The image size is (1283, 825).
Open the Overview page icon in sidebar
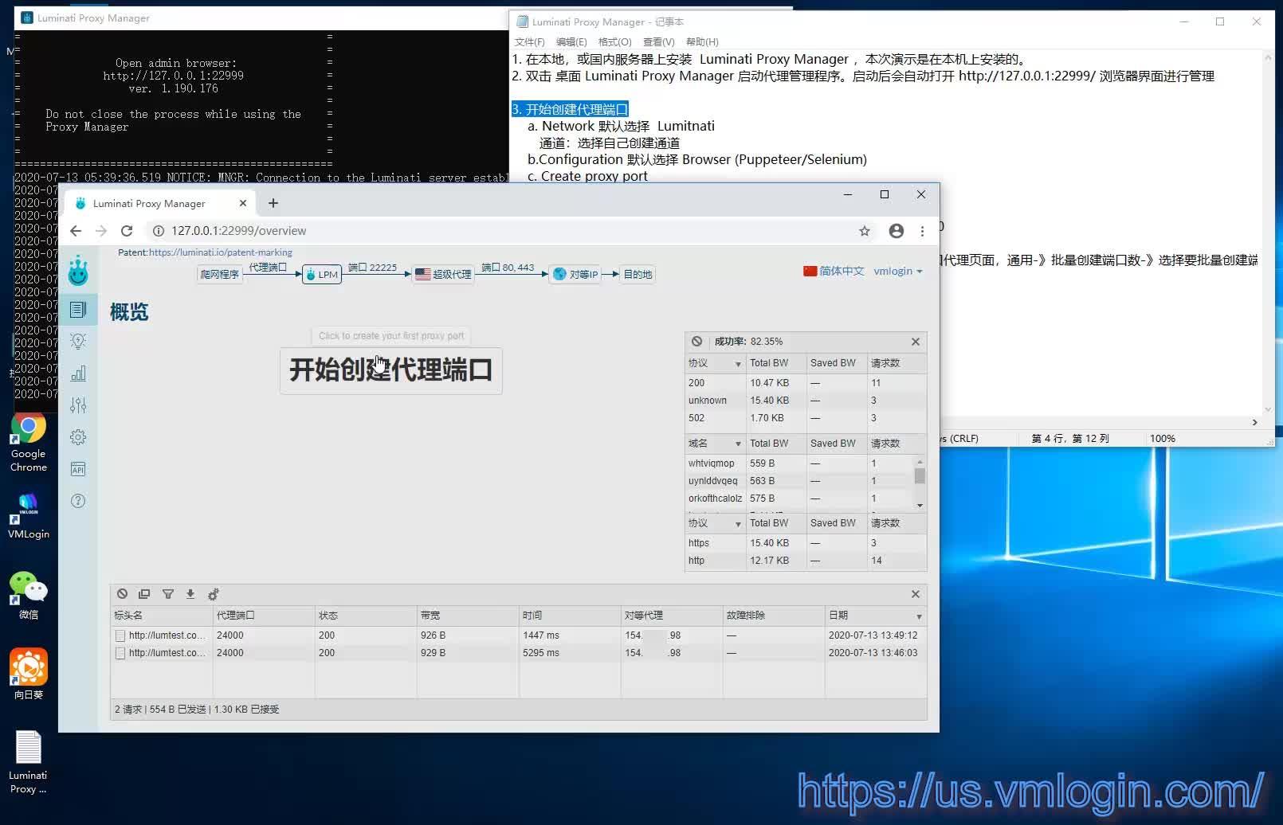[x=78, y=310]
